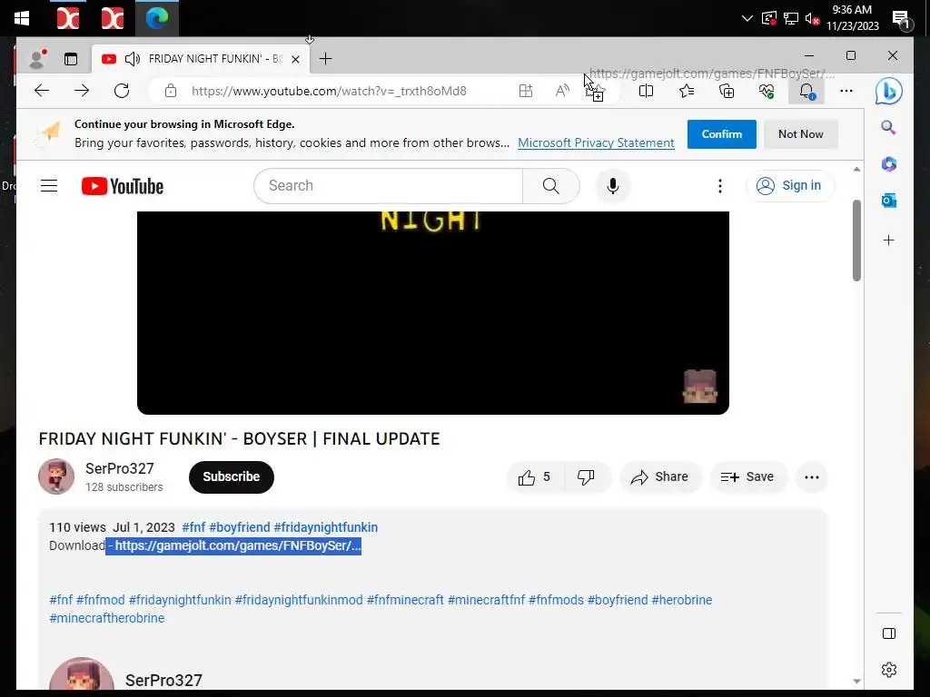The image size is (930, 697).
Task: Open sidebar search icon
Action: tap(888, 127)
